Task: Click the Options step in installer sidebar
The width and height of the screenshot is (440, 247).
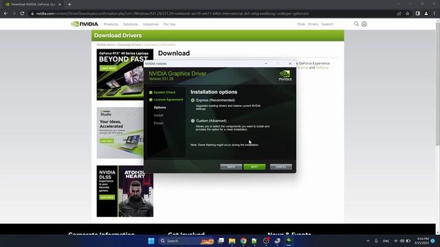Action: [159, 108]
